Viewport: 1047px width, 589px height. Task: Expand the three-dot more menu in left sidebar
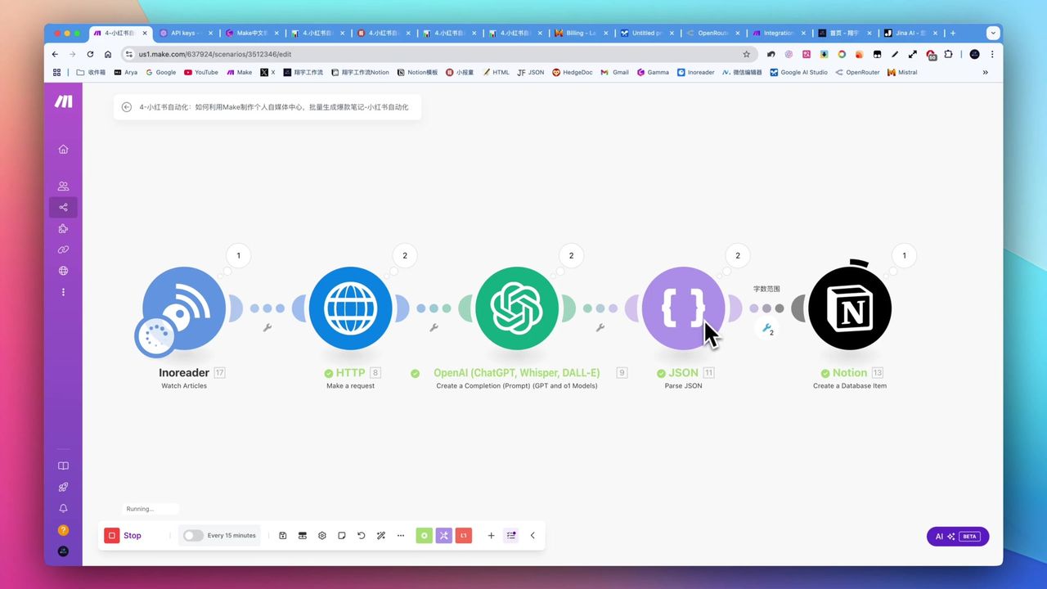coord(63,292)
